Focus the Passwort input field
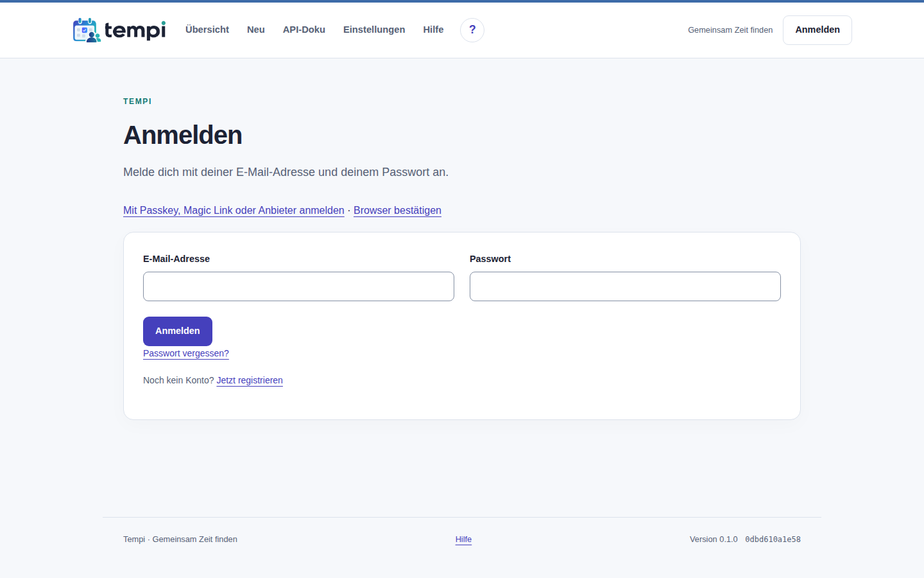 pos(625,286)
